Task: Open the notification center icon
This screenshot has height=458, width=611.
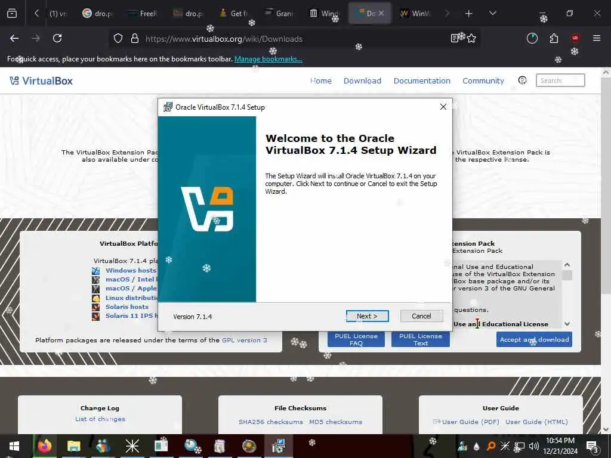Action: pyautogui.click(x=592, y=446)
